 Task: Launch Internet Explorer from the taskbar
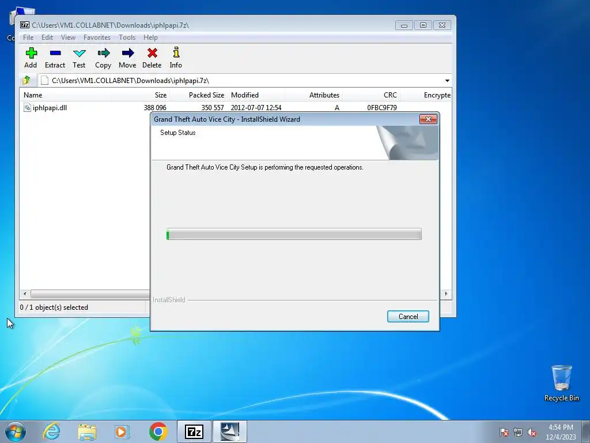click(x=51, y=431)
